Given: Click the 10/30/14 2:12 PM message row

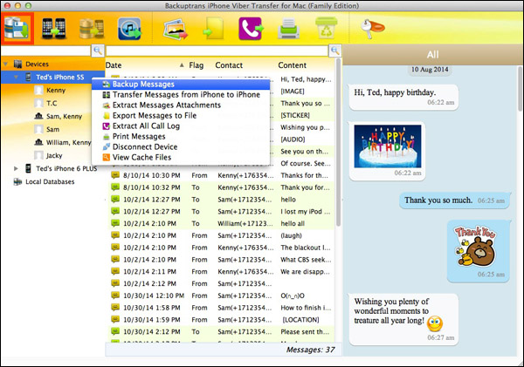Looking at the screenshot, I should point(221,331).
